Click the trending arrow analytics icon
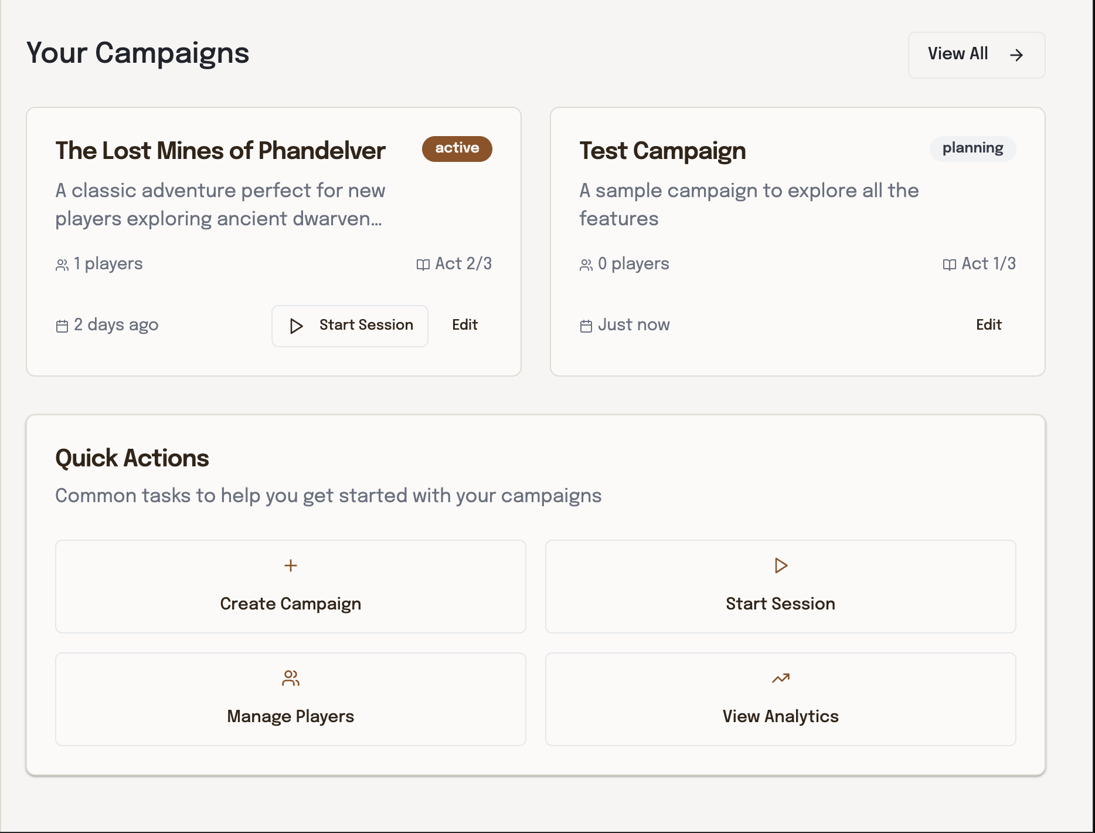Image resolution: width=1095 pixels, height=833 pixels. coord(781,678)
